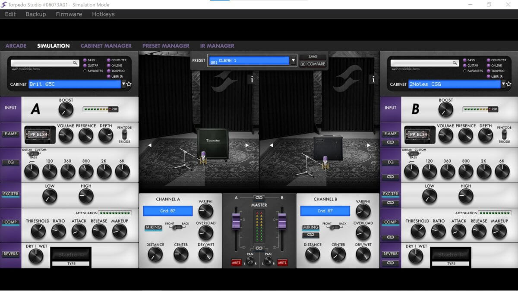Open the side A reverb TYPE display
This screenshot has width=518, height=291.
click(71, 255)
